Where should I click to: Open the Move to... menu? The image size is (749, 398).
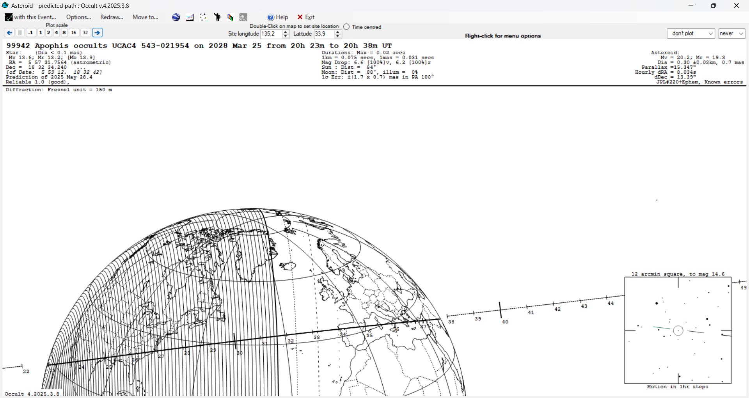pyautogui.click(x=145, y=17)
